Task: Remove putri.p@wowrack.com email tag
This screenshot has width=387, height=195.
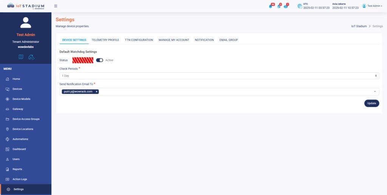Action: tap(96, 92)
